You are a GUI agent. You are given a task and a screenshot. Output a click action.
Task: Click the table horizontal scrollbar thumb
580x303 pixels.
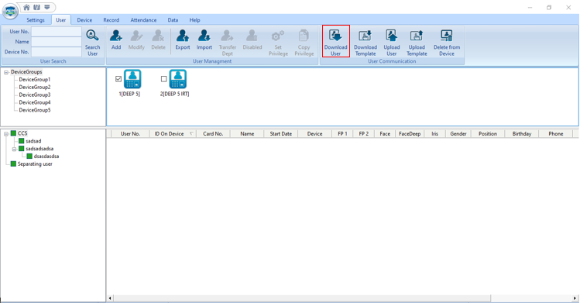click(x=302, y=298)
